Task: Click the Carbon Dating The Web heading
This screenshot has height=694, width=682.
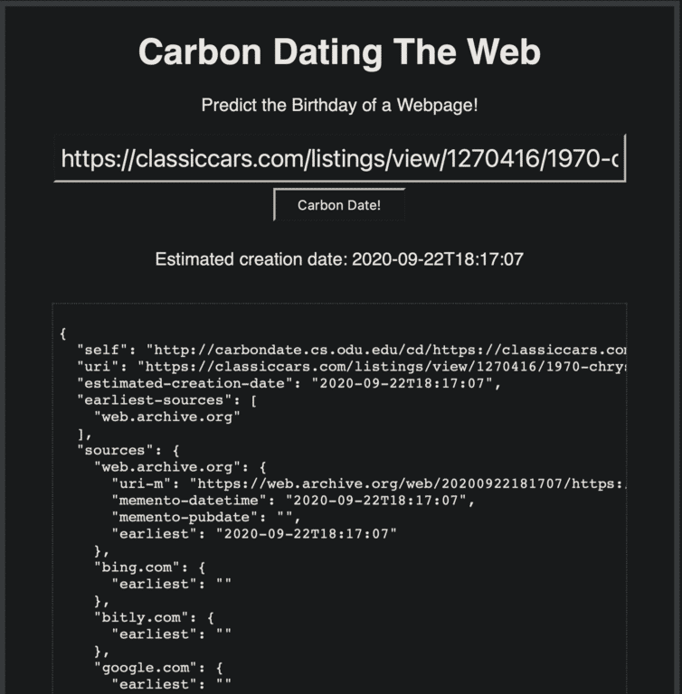Action: (339, 52)
